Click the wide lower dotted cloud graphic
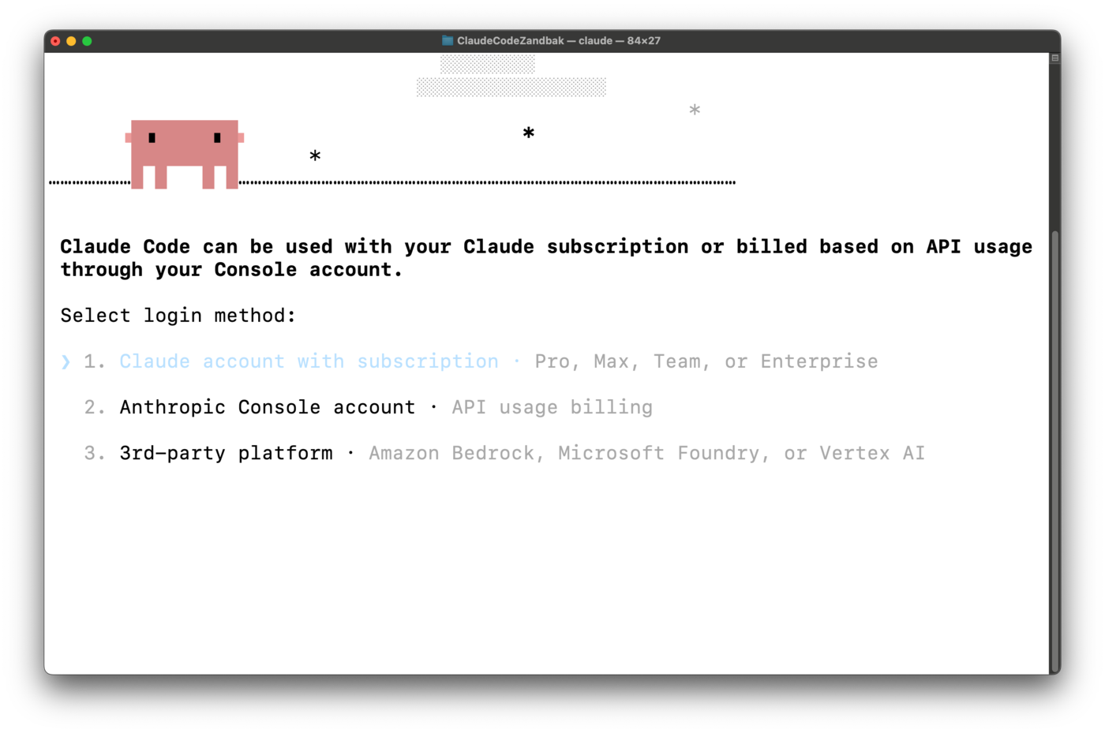Image resolution: width=1105 pixels, height=733 pixels. [511, 87]
